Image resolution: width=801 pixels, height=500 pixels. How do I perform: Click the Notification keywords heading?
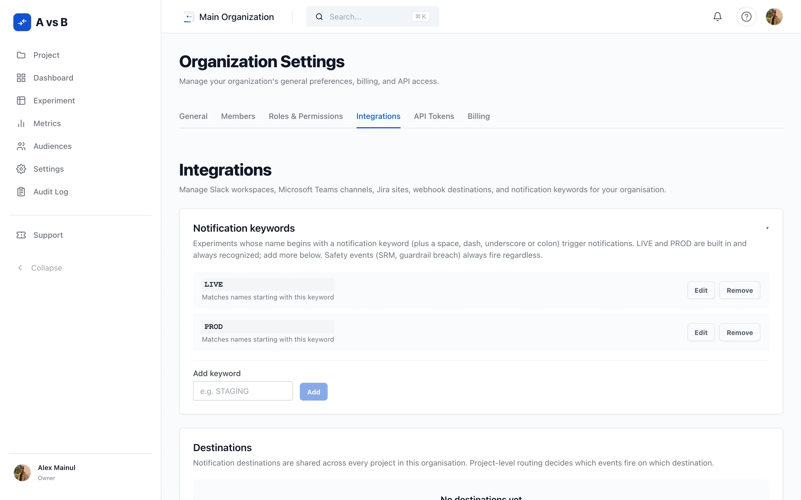tap(244, 228)
